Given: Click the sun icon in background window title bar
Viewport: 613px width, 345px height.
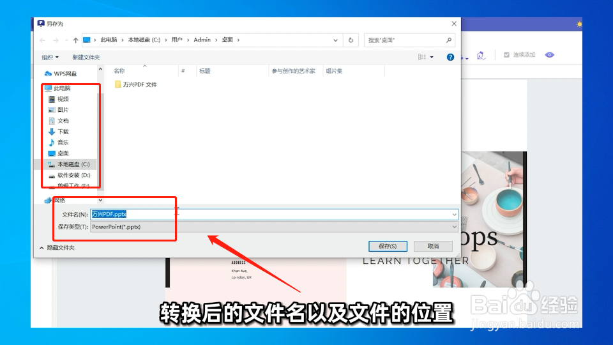Looking at the screenshot, I should [x=579, y=24].
